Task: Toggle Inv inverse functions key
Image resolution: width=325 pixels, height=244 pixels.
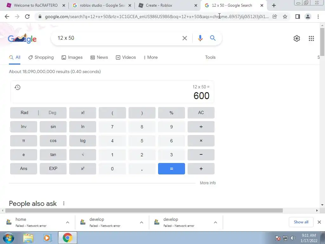Action: [x=23, y=127]
